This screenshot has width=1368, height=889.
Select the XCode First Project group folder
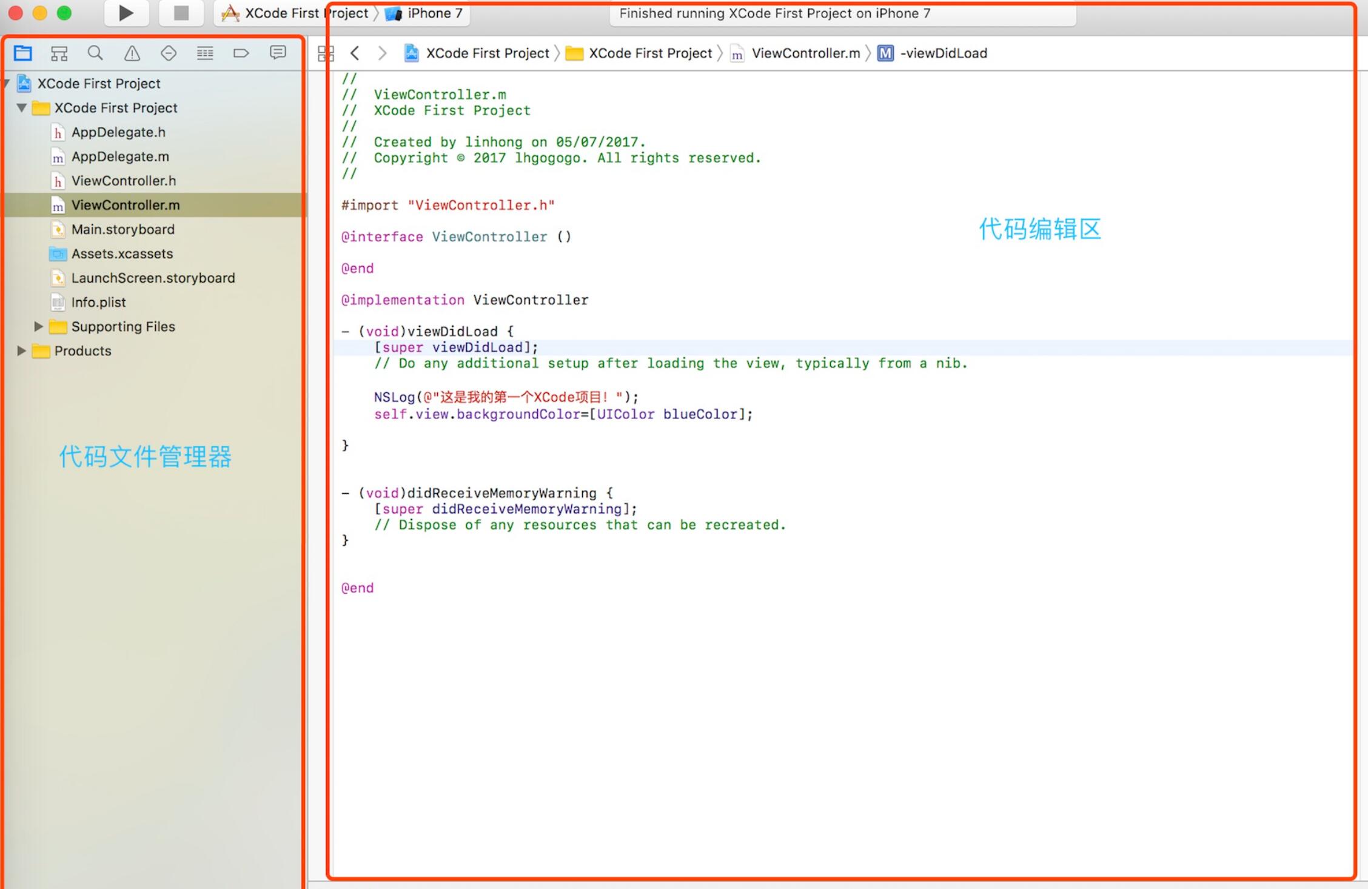[x=116, y=108]
